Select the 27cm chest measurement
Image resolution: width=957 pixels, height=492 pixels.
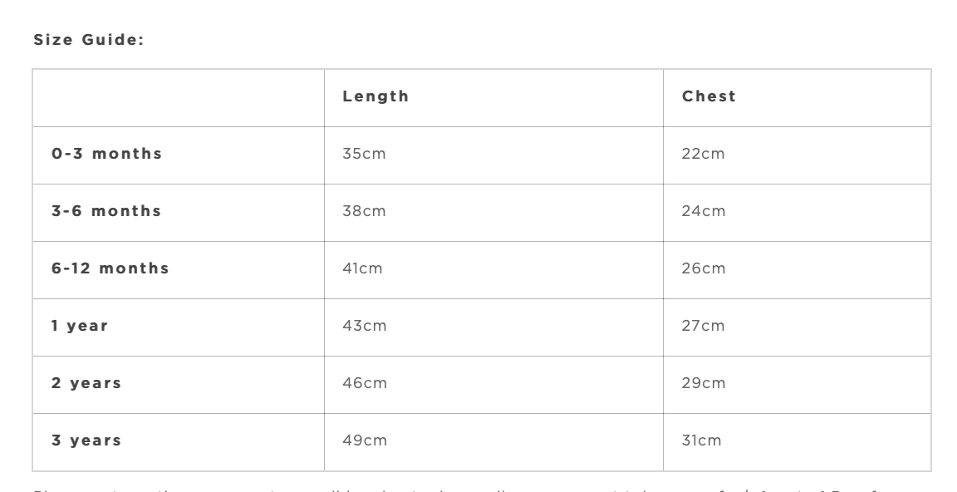click(703, 326)
